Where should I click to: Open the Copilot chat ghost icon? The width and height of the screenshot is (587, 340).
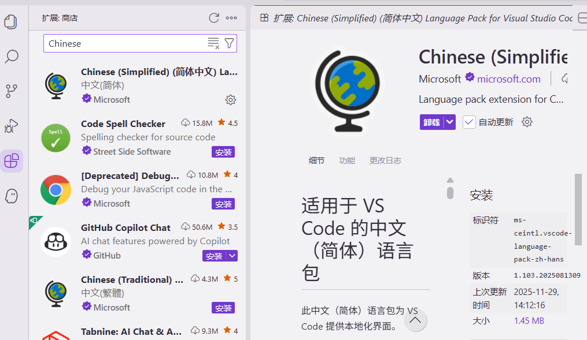coord(11,196)
